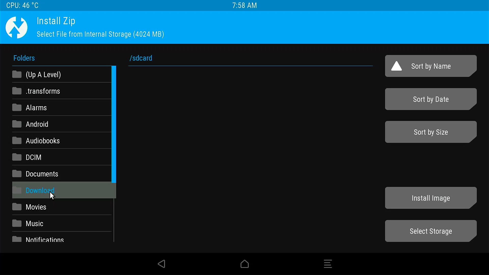This screenshot has height=275, width=489.
Task: Open the highlighted Download folder
Action: coord(40,190)
